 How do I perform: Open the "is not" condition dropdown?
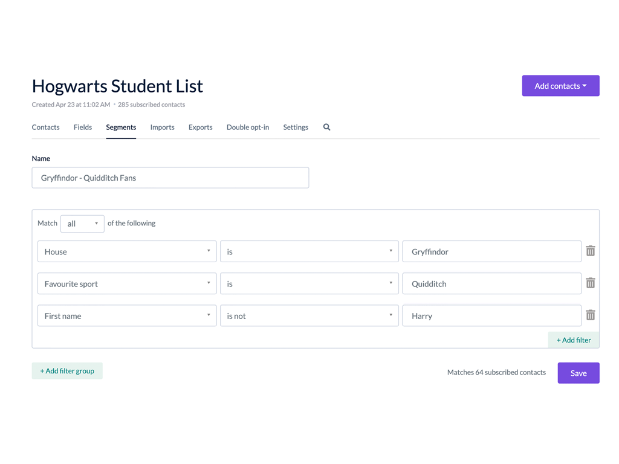pos(309,315)
